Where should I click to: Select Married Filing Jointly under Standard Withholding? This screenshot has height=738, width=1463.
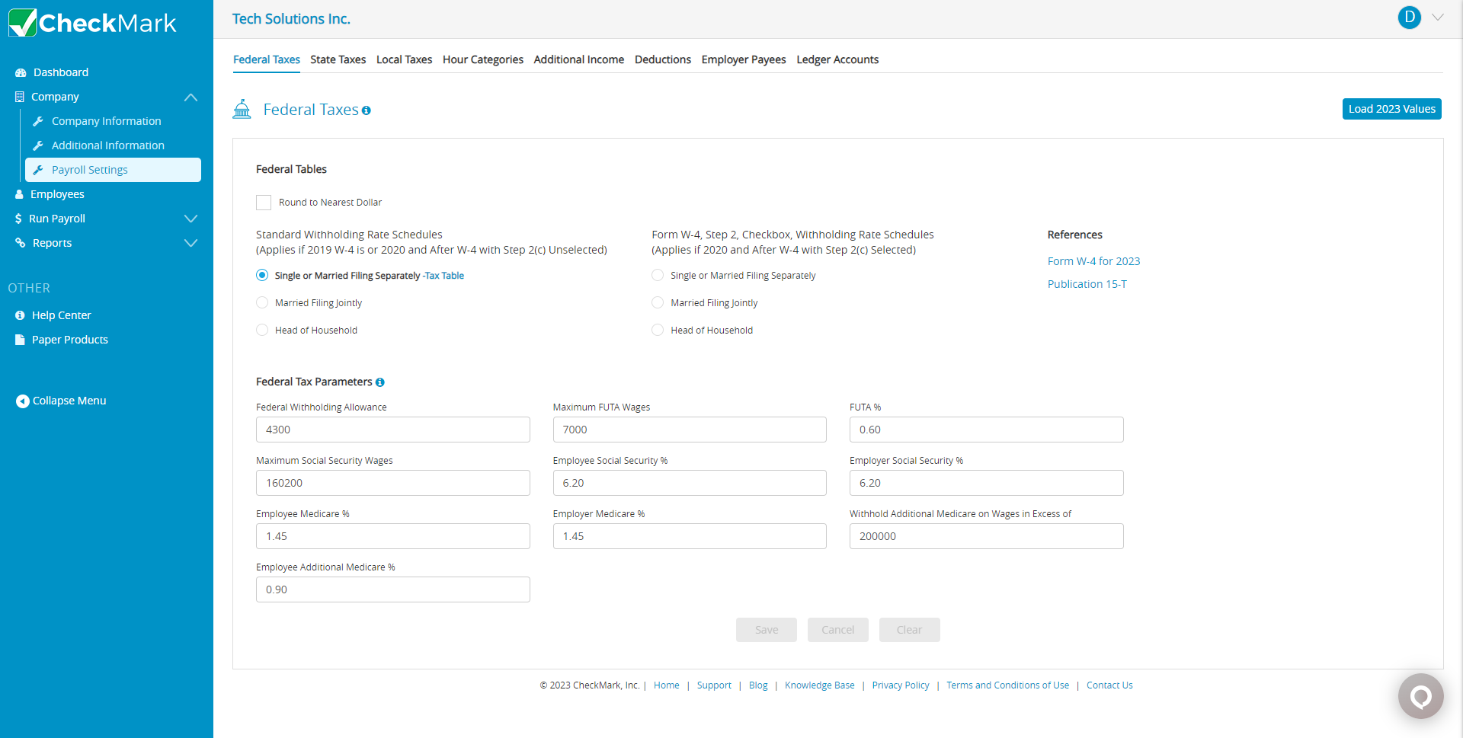tap(262, 303)
